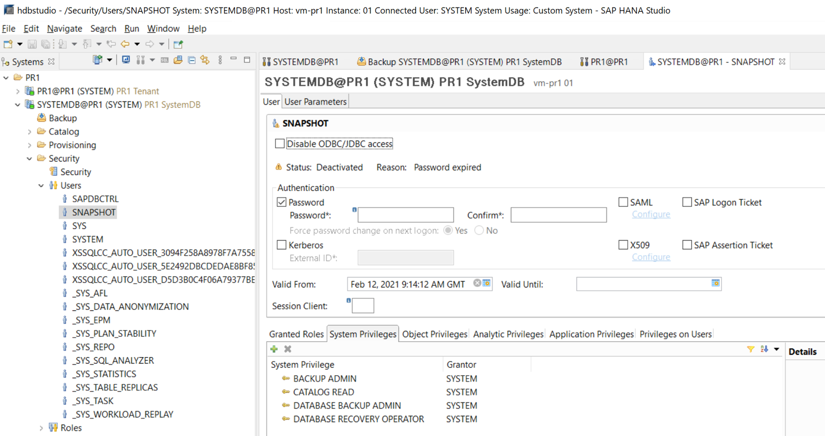Open the Navigate menu
Image resolution: width=825 pixels, height=436 pixels.
(64, 28)
